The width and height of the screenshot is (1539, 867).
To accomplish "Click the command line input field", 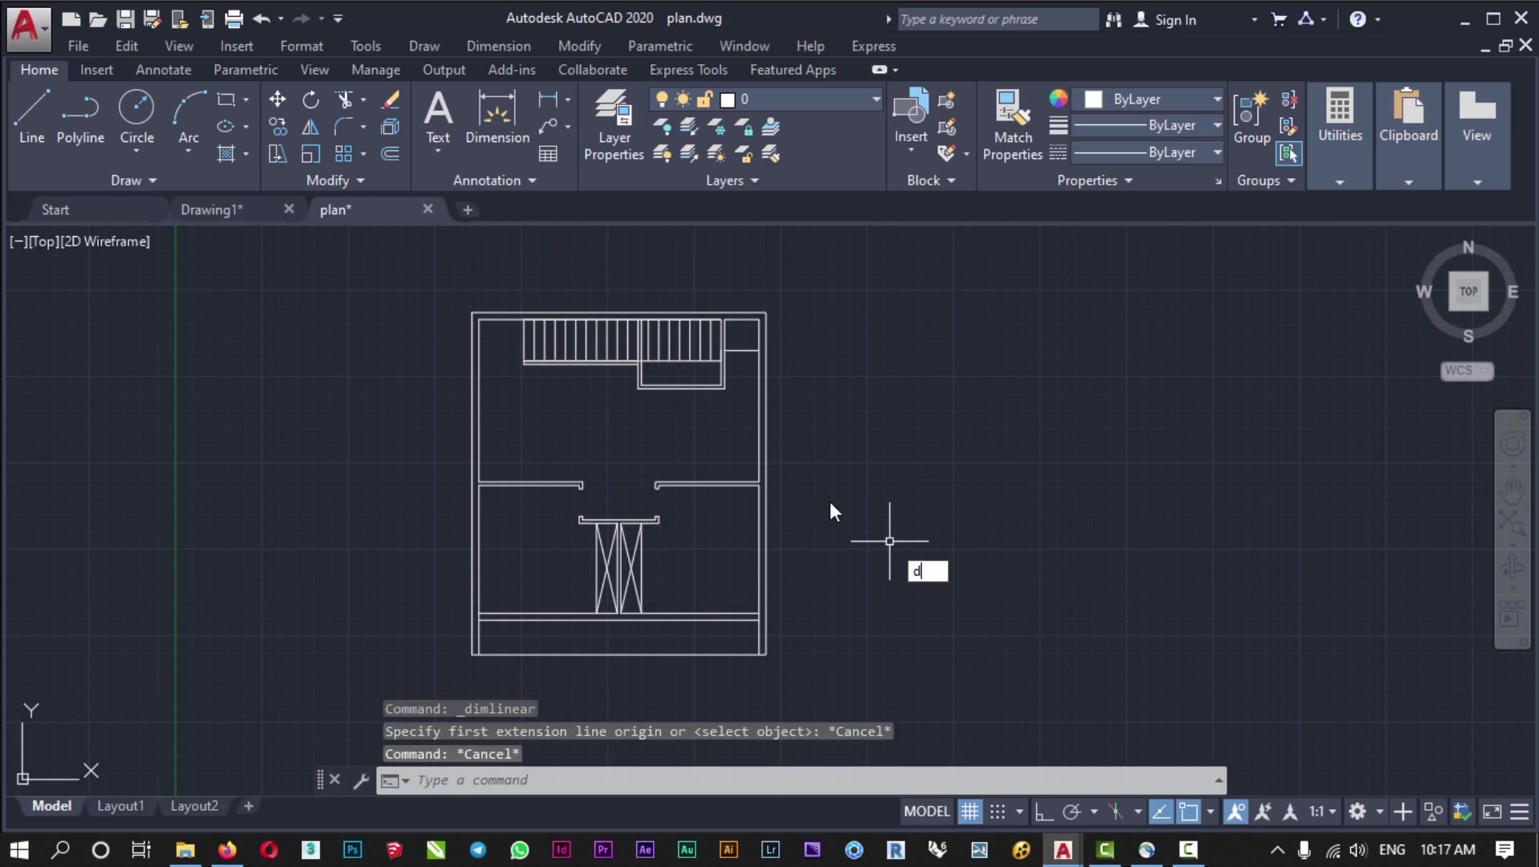I will (x=803, y=780).
